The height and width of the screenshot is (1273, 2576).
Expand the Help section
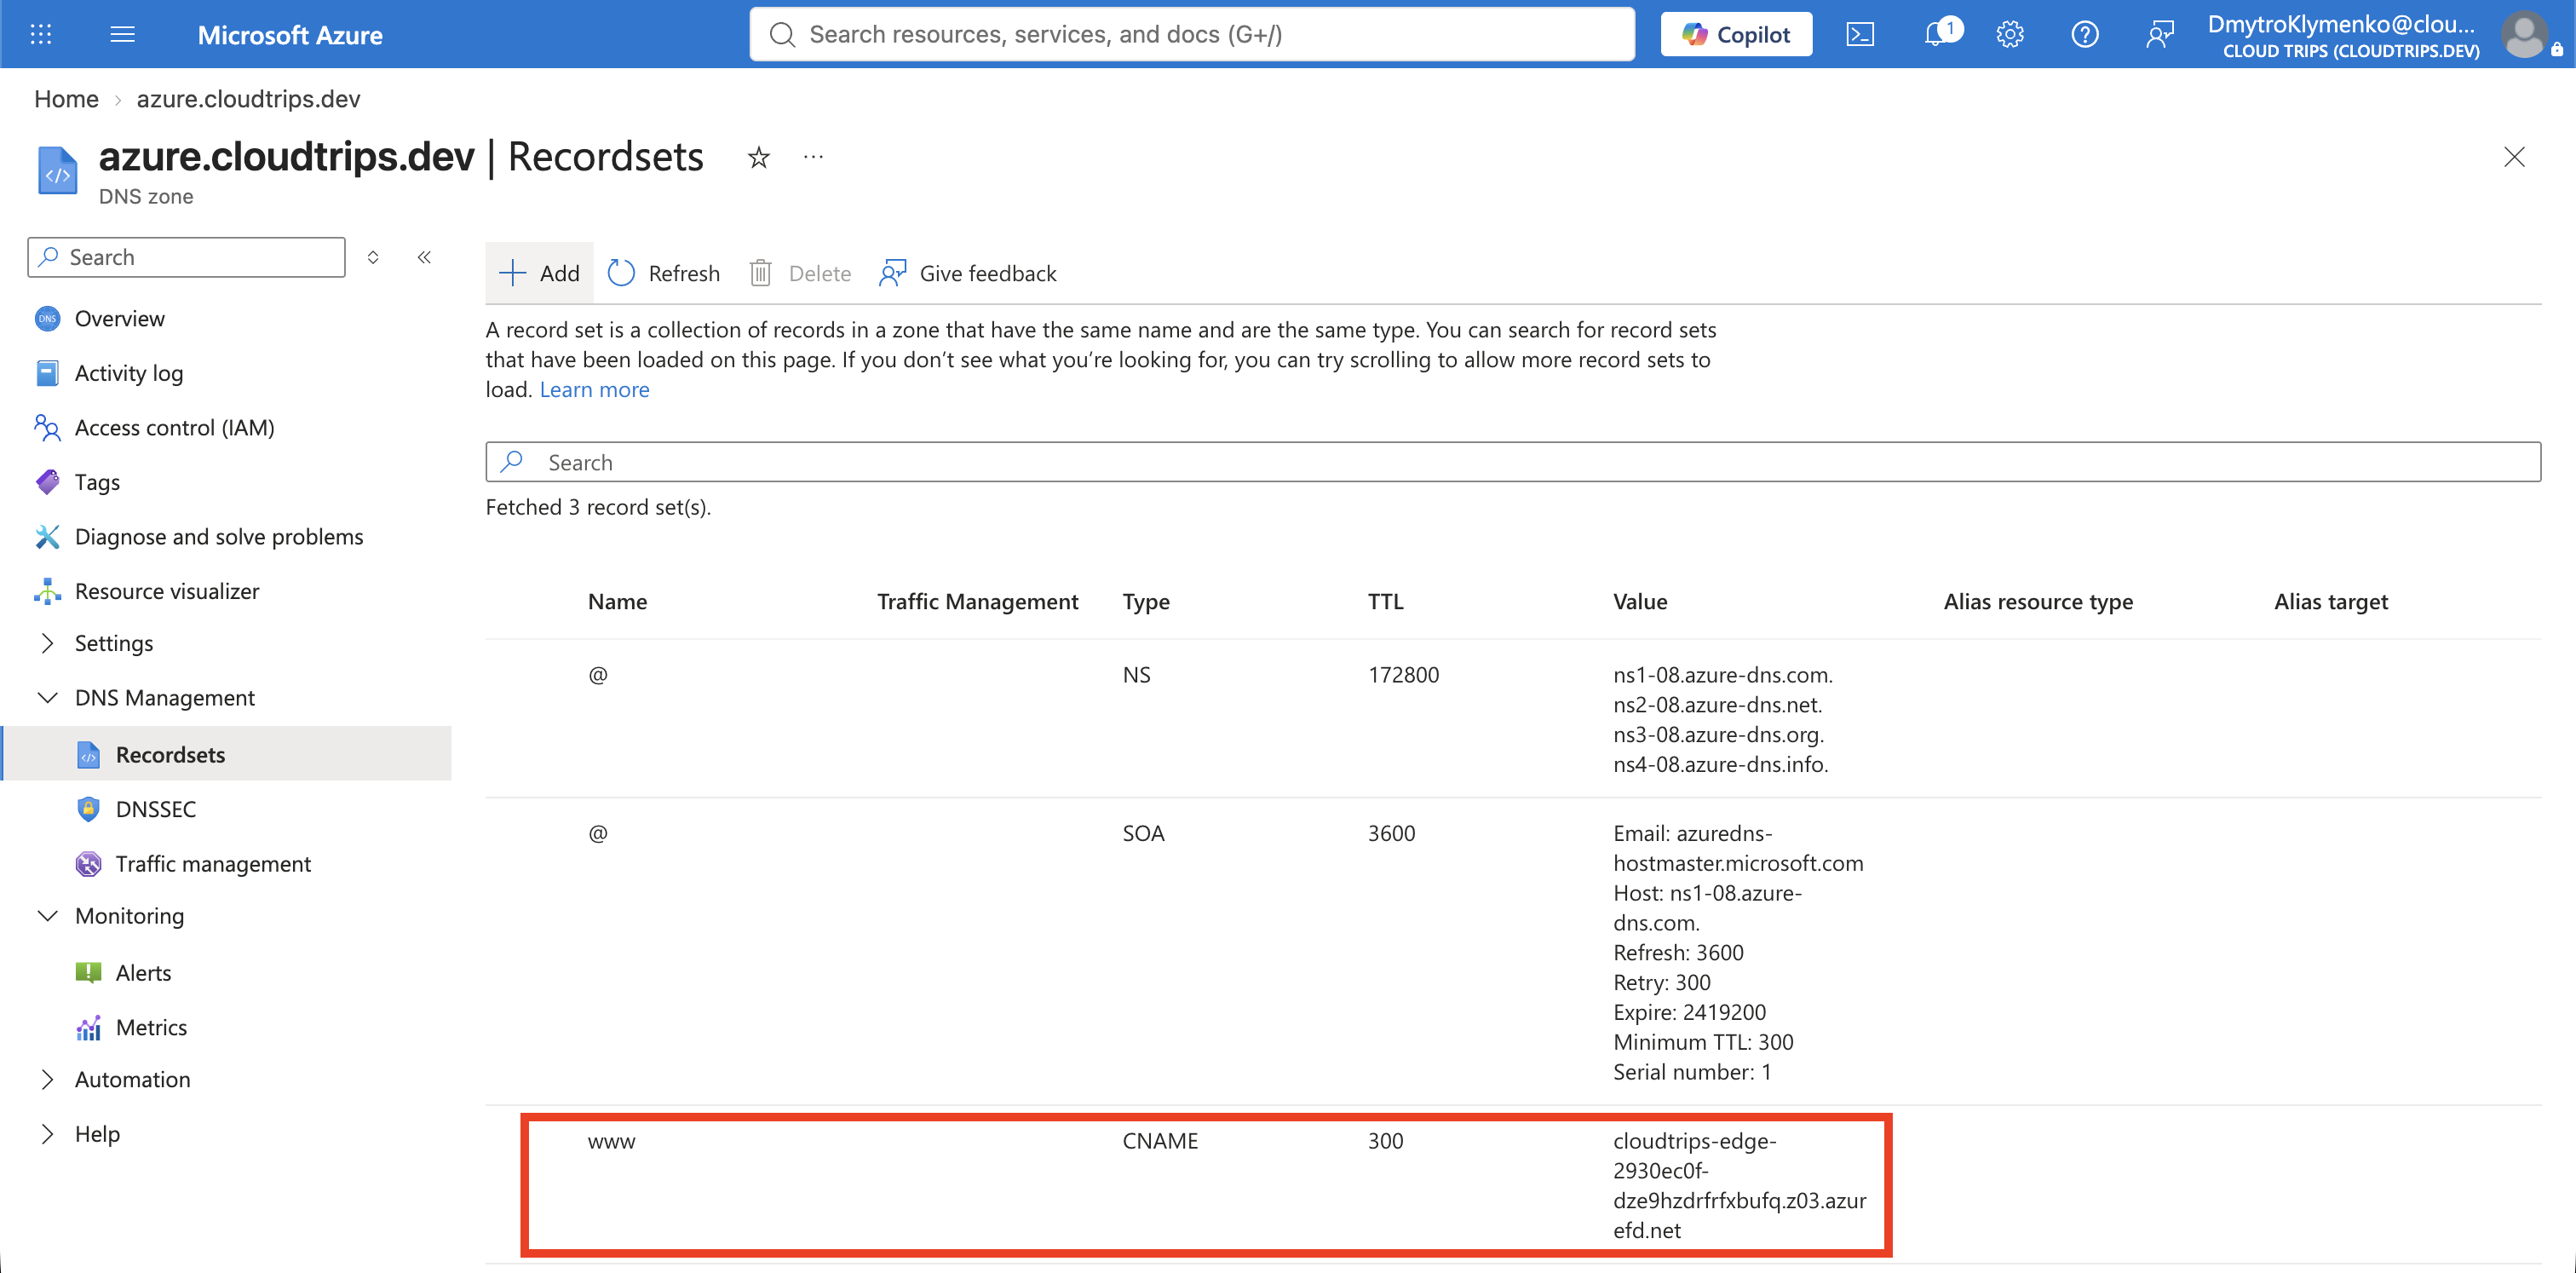(97, 1134)
